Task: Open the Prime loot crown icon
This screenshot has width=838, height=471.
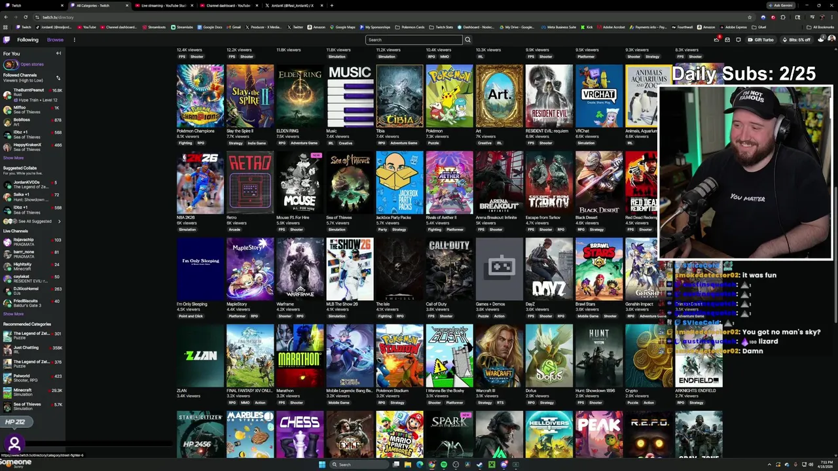Action: tap(717, 39)
